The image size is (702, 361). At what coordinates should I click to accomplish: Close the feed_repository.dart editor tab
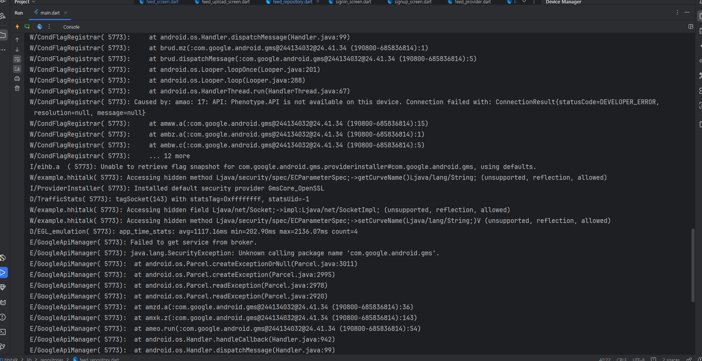click(x=318, y=2)
